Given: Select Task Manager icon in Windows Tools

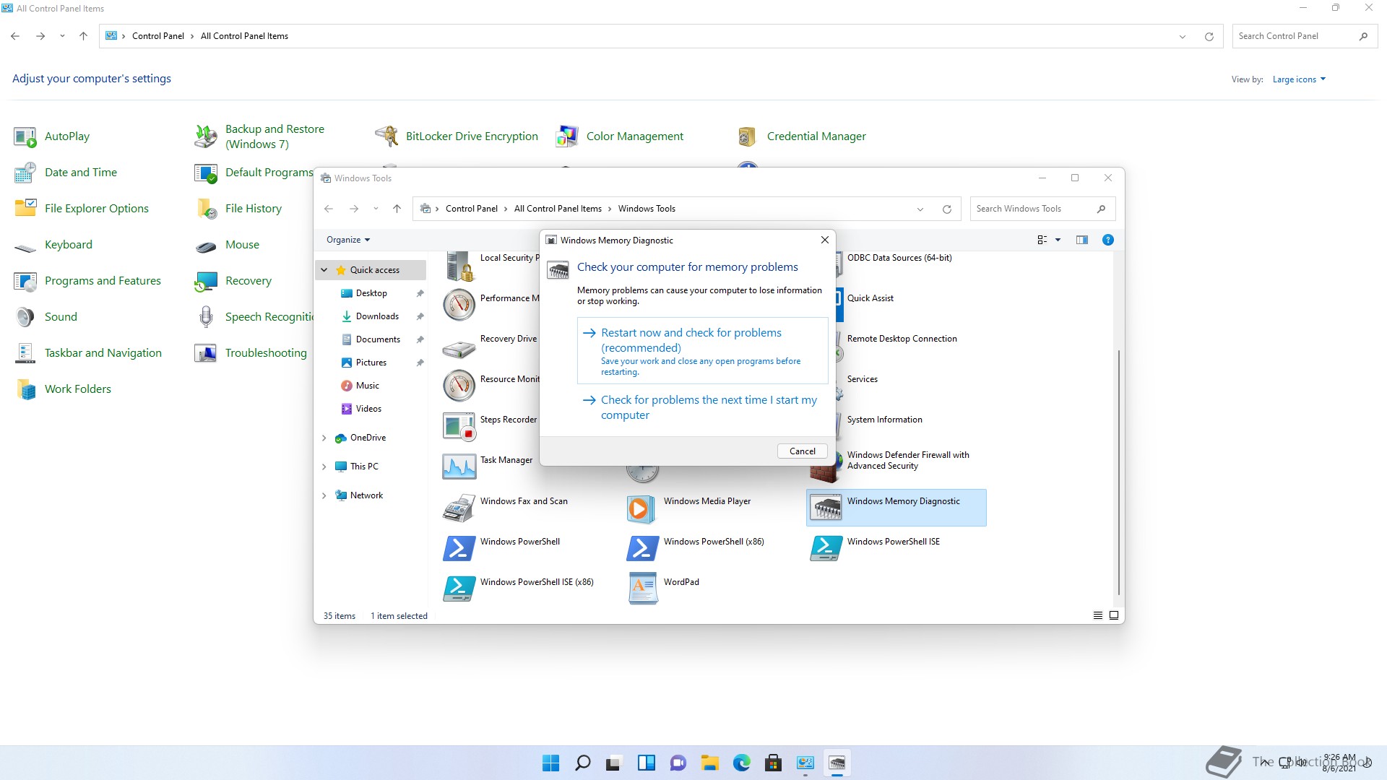Looking at the screenshot, I should tap(459, 467).
